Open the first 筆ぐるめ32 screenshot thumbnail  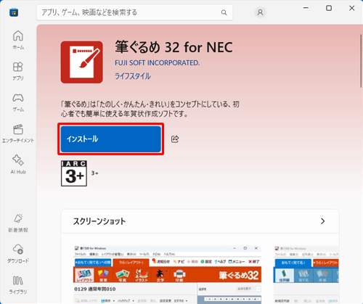(167, 274)
